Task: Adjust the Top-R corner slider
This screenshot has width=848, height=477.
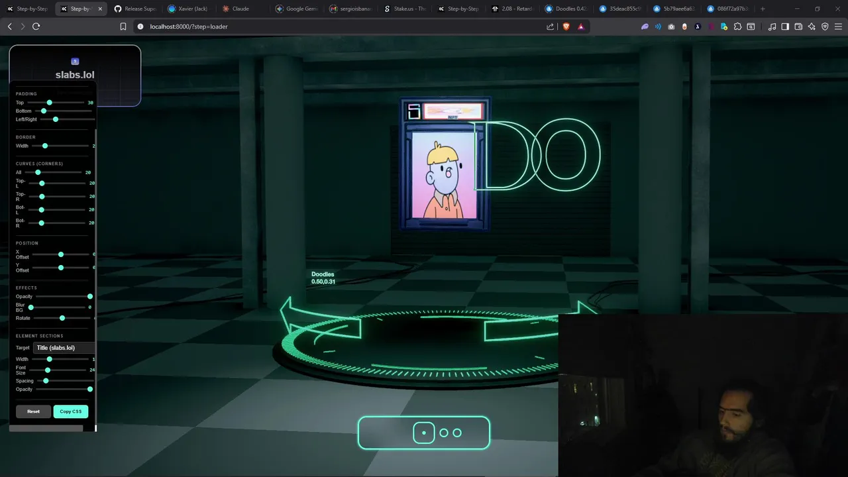Action: pyautogui.click(x=58, y=197)
